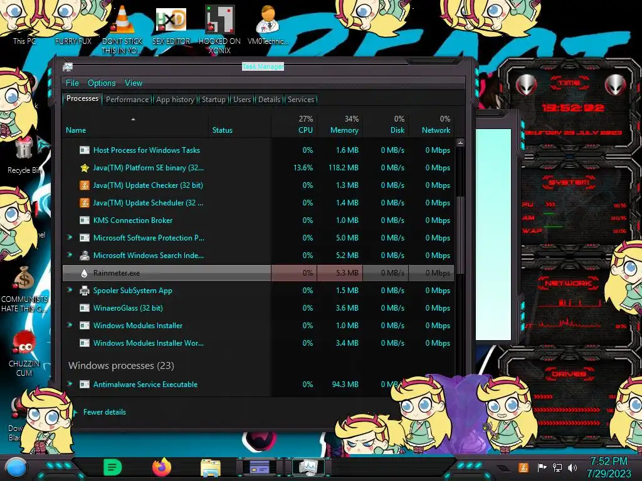
Task: Click the Fewer details link
Action: pyautogui.click(x=105, y=412)
